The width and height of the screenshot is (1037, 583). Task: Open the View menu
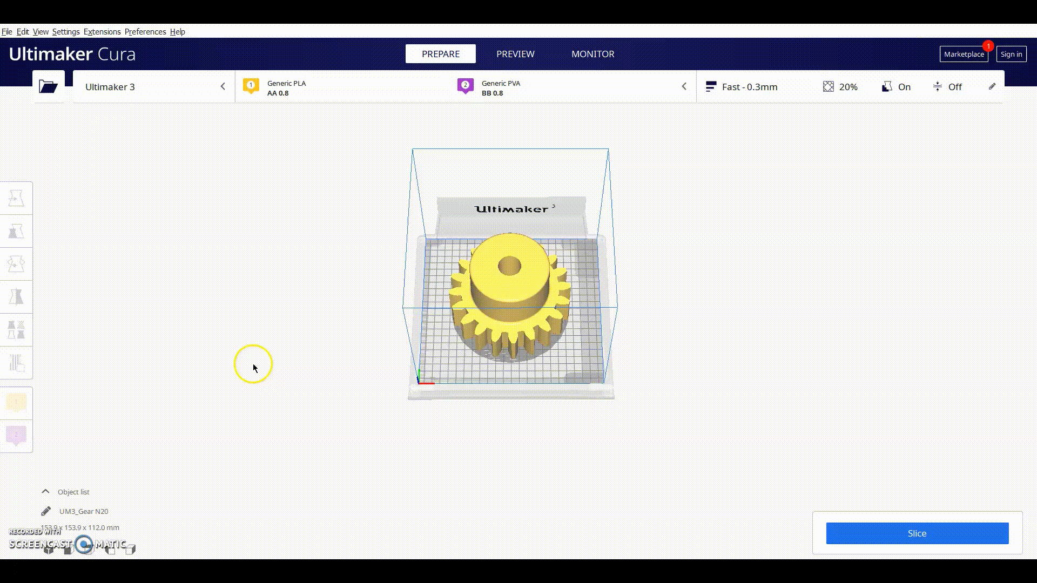[41, 31]
